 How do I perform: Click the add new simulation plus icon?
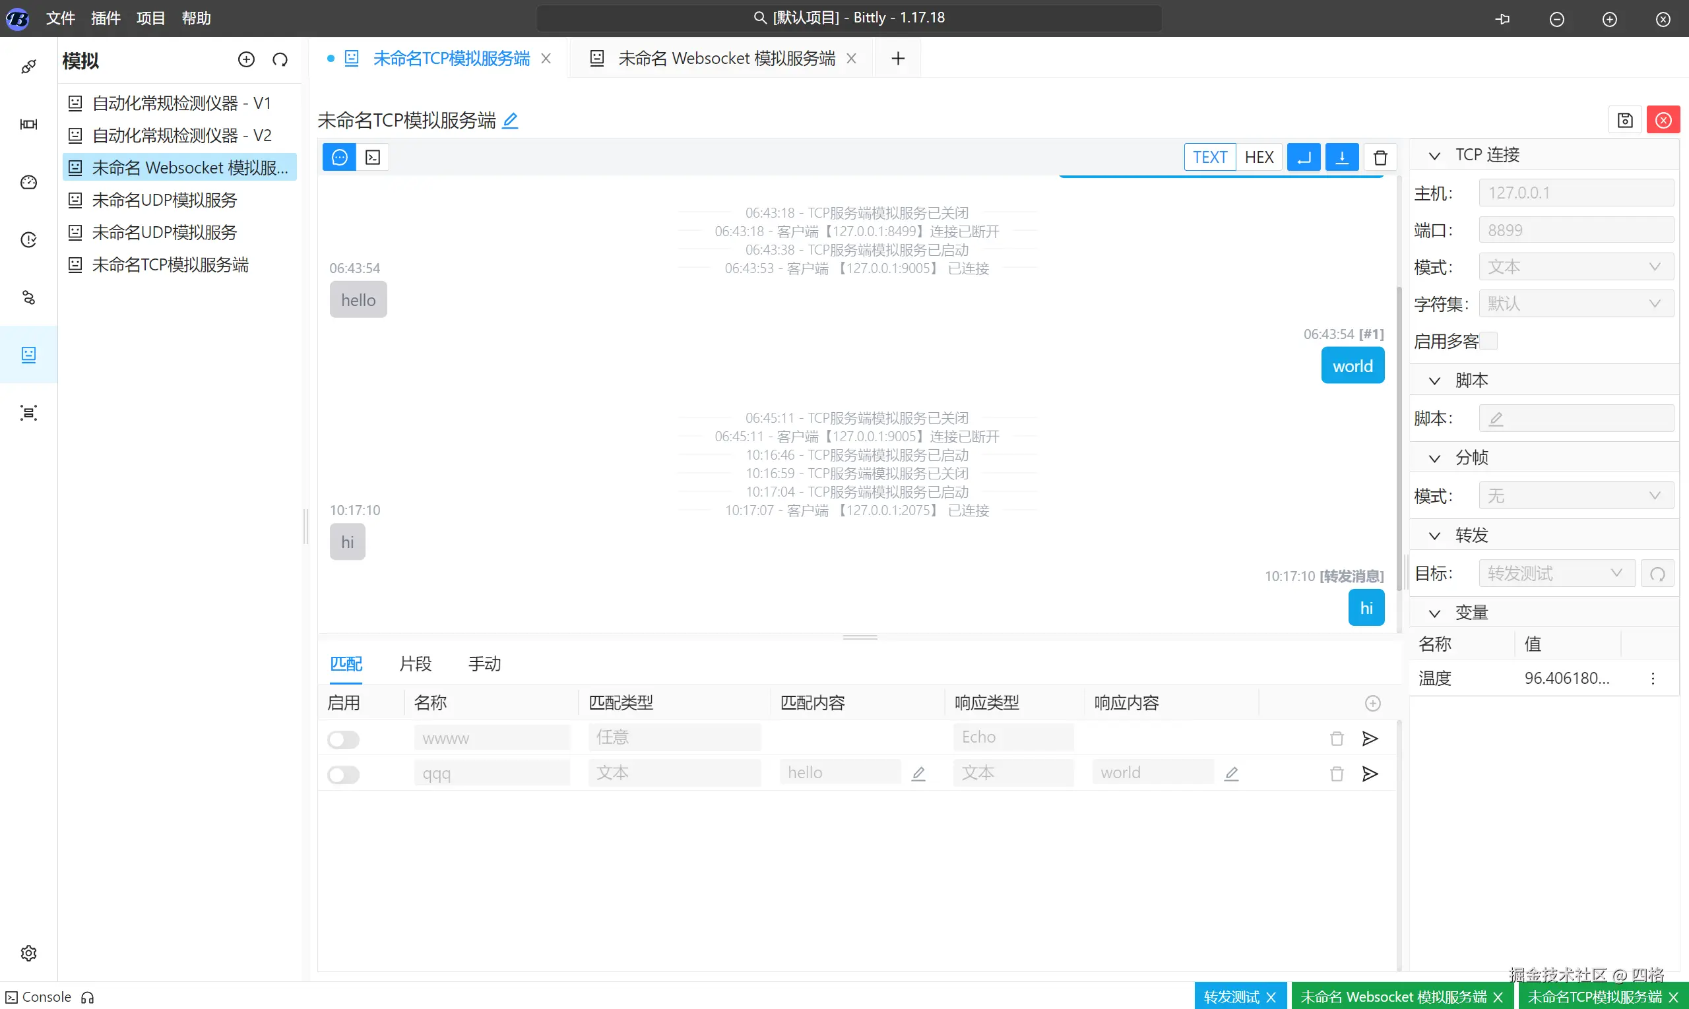(246, 60)
